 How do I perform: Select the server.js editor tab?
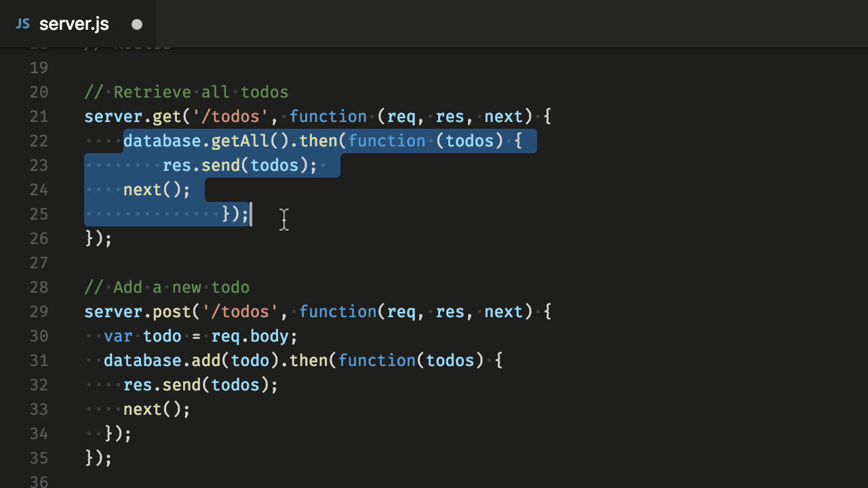(74, 24)
